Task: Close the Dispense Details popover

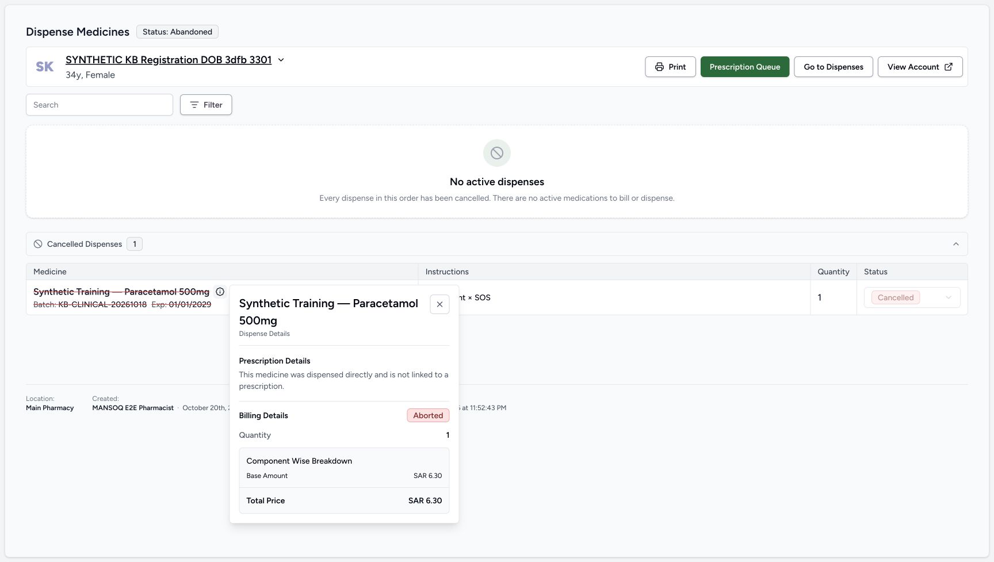Action: [x=439, y=304]
